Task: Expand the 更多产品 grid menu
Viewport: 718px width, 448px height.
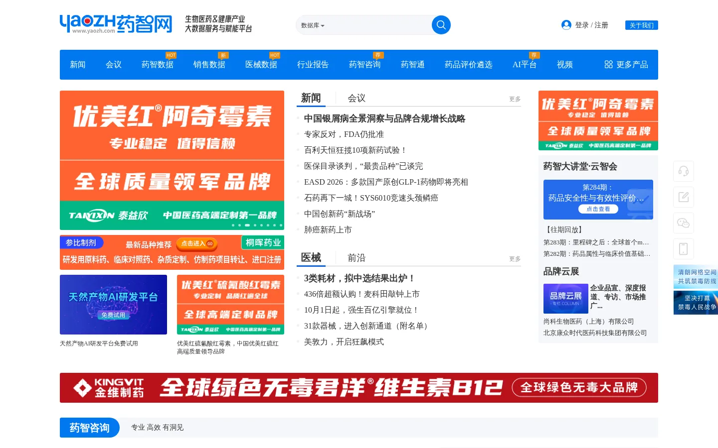Action: pos(626,65)
